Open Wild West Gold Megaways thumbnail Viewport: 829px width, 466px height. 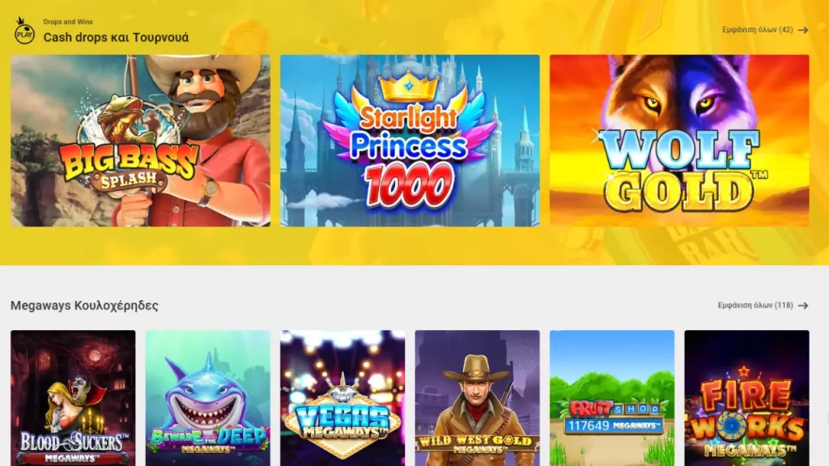click(x=478, y=398)
